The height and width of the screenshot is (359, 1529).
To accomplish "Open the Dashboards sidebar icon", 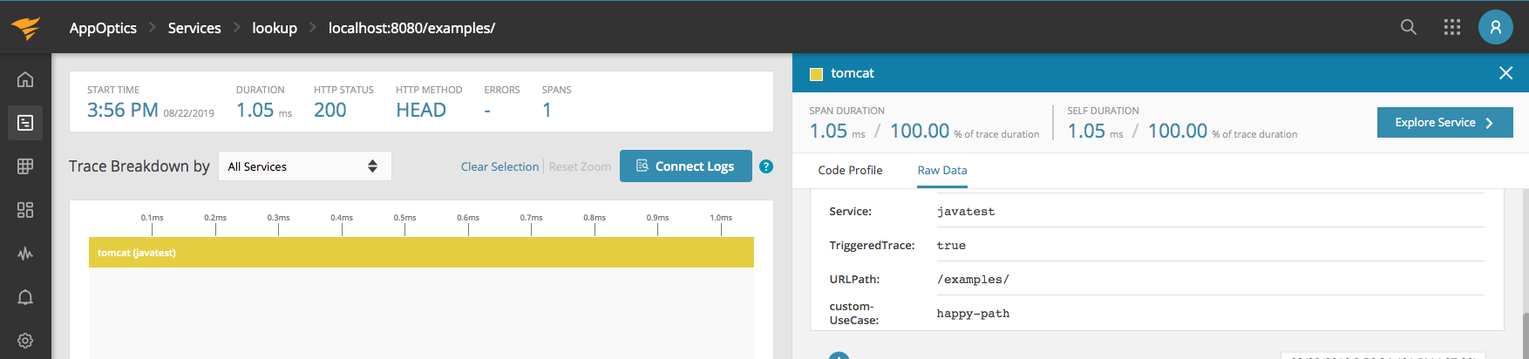I will pos(25,210).
